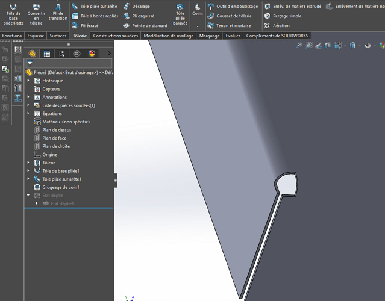Viewport: 385px width, 301px height.
Task: Toggle the hide/show items eye icon
Action: [x=368, y=46]
